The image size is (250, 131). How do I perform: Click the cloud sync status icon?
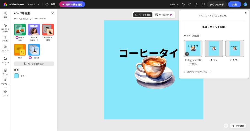pos(47,4)
